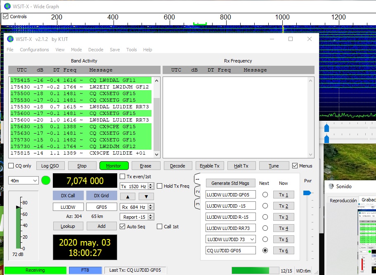
Task: Open the Save menu
Action: [115, 50]
